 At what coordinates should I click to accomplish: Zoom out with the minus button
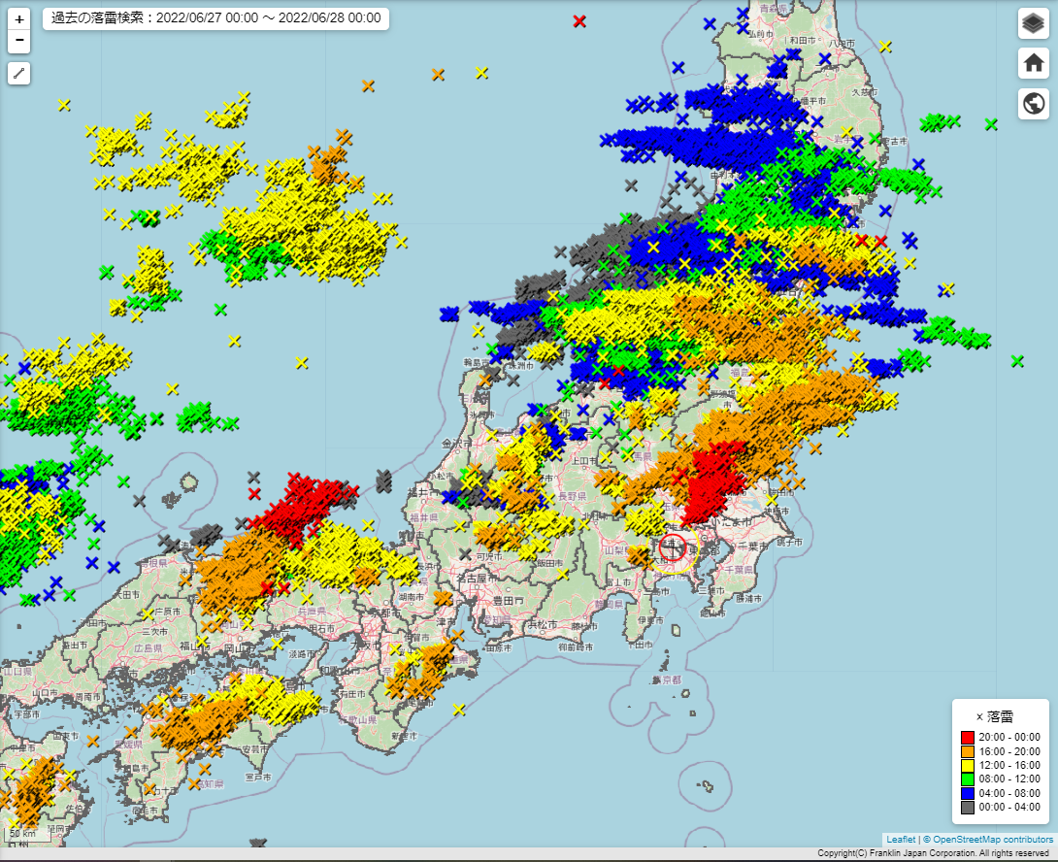19,41
